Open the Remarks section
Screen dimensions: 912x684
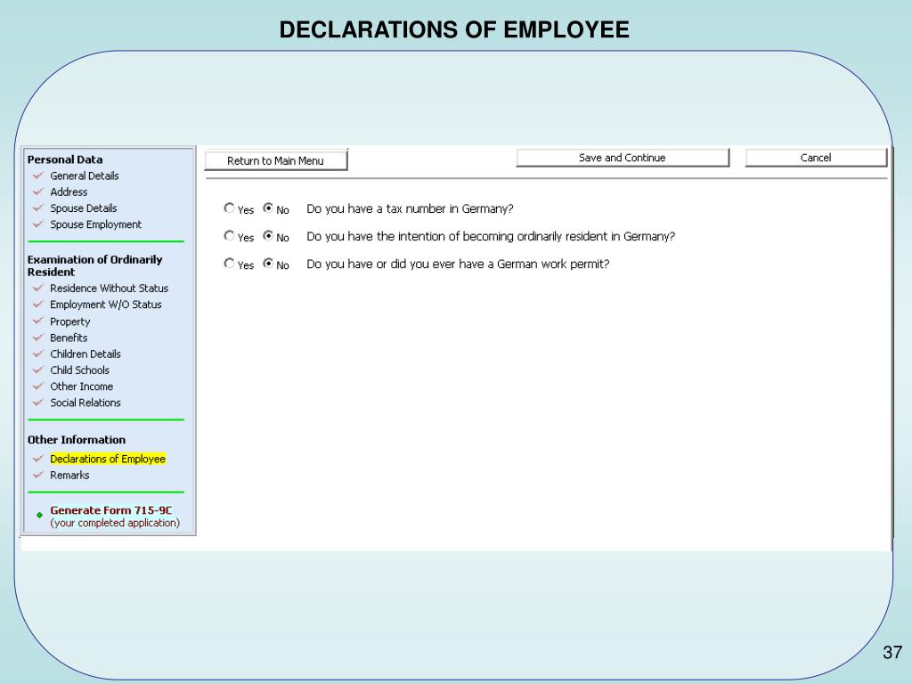tap(69, 476)
